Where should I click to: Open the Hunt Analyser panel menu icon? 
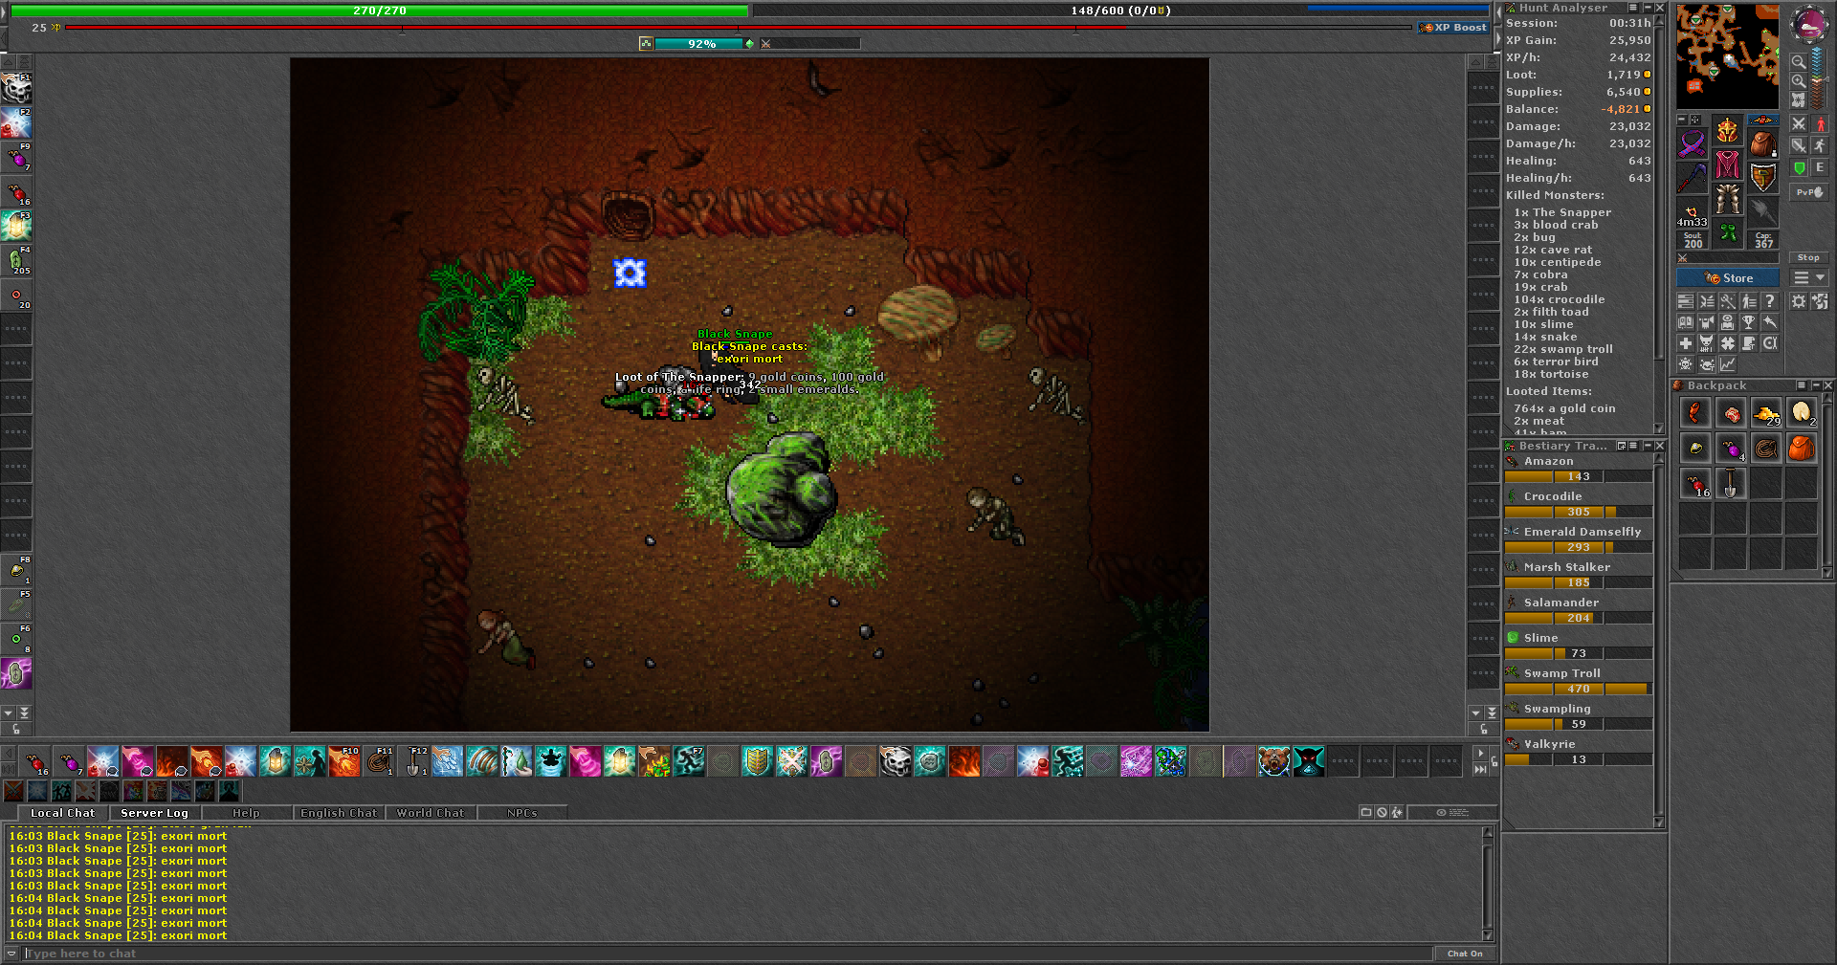click(1633, 8)
